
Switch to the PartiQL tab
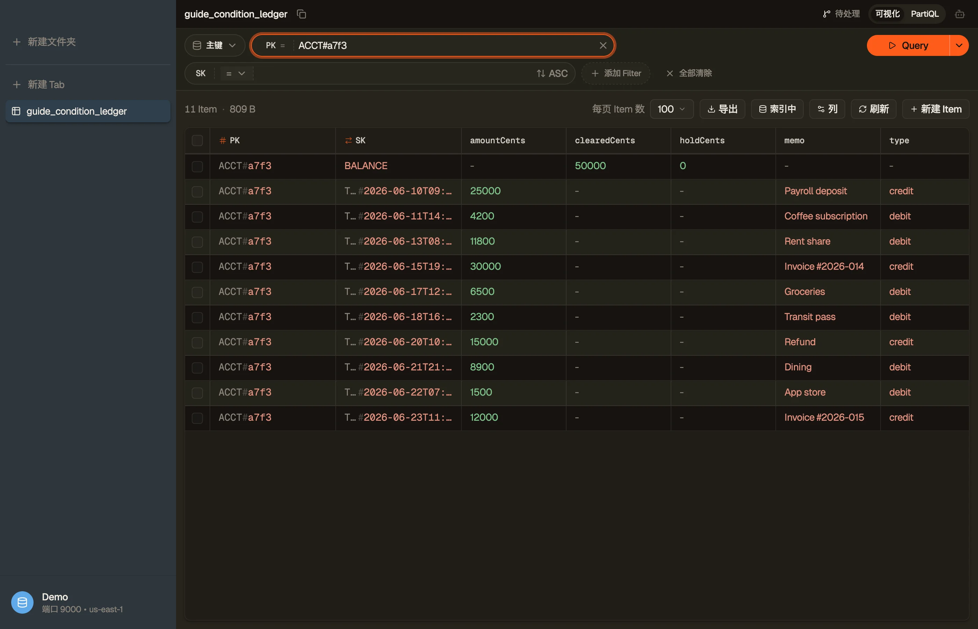[x=925, y=14]
